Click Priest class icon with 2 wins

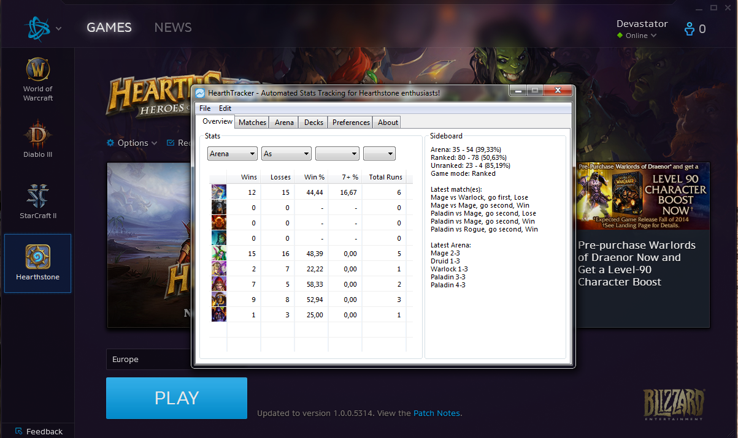219,269
